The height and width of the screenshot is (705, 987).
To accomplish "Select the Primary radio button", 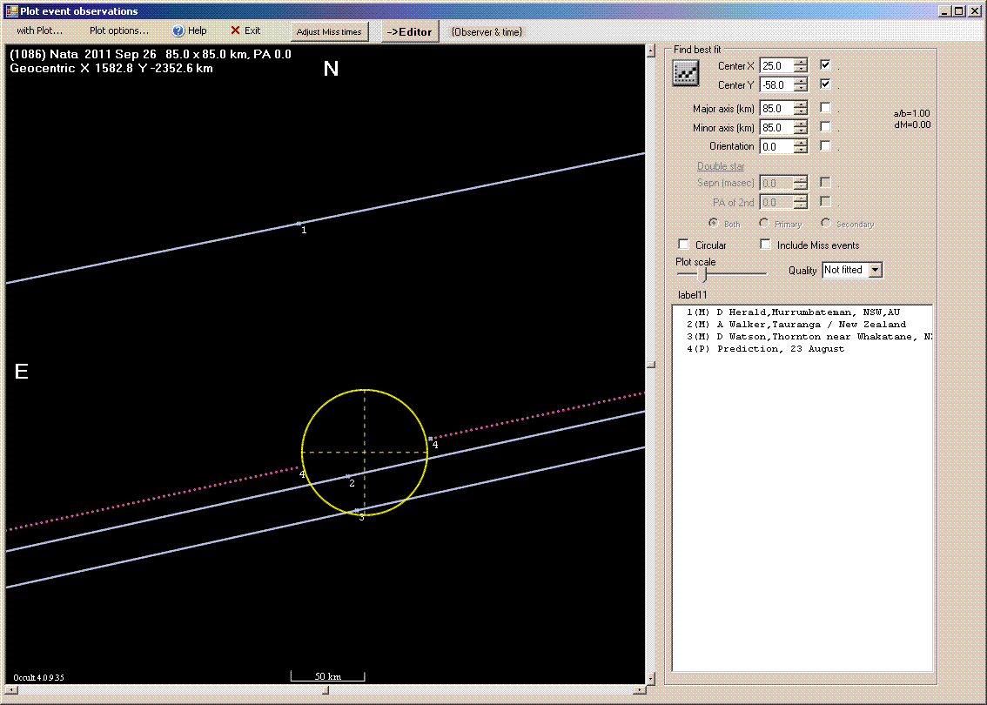I will click(x=763, y=223).
